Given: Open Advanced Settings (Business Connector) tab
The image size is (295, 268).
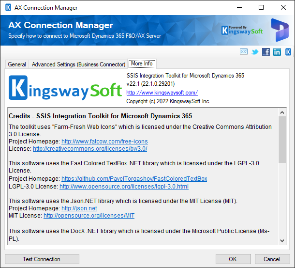Looking at the screenshot, I should [78, 64].
